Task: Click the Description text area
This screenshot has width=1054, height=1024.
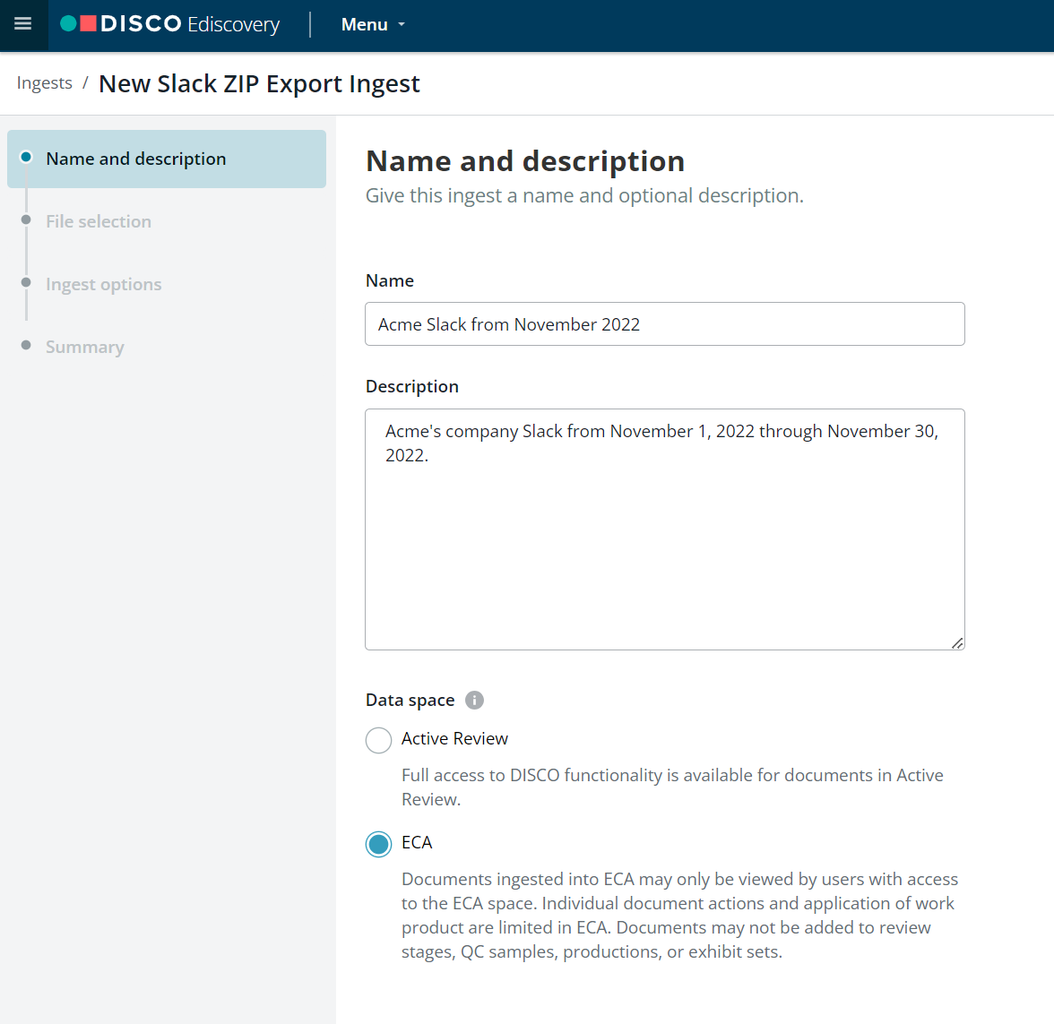Action: coord(665,529)
